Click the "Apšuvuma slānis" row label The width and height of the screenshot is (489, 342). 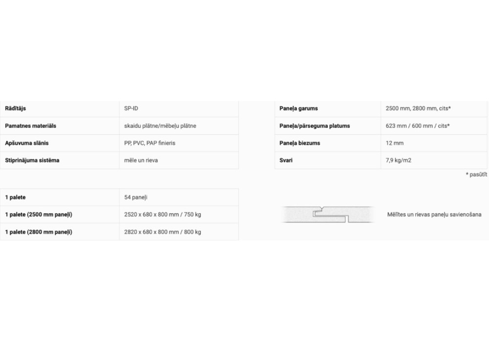[x=26, y=143]
